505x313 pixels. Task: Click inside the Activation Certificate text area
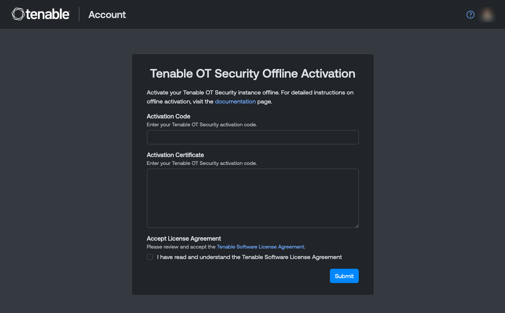click(253, 198)
